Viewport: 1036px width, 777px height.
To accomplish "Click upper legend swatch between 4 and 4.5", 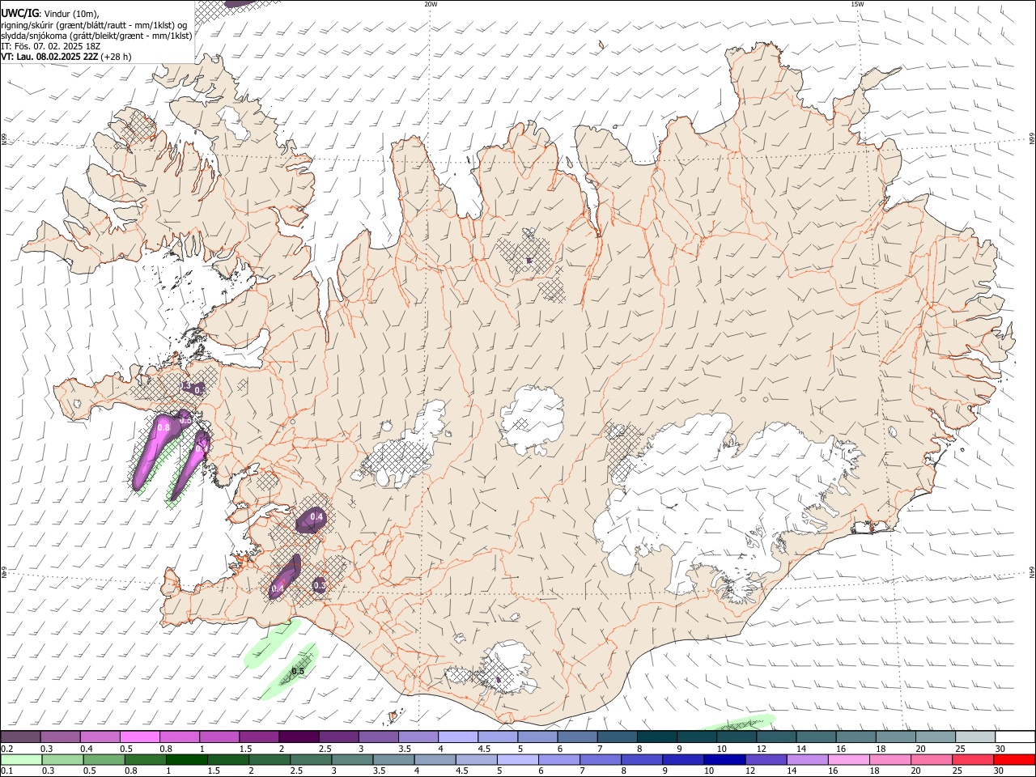I will click(457, 737).
